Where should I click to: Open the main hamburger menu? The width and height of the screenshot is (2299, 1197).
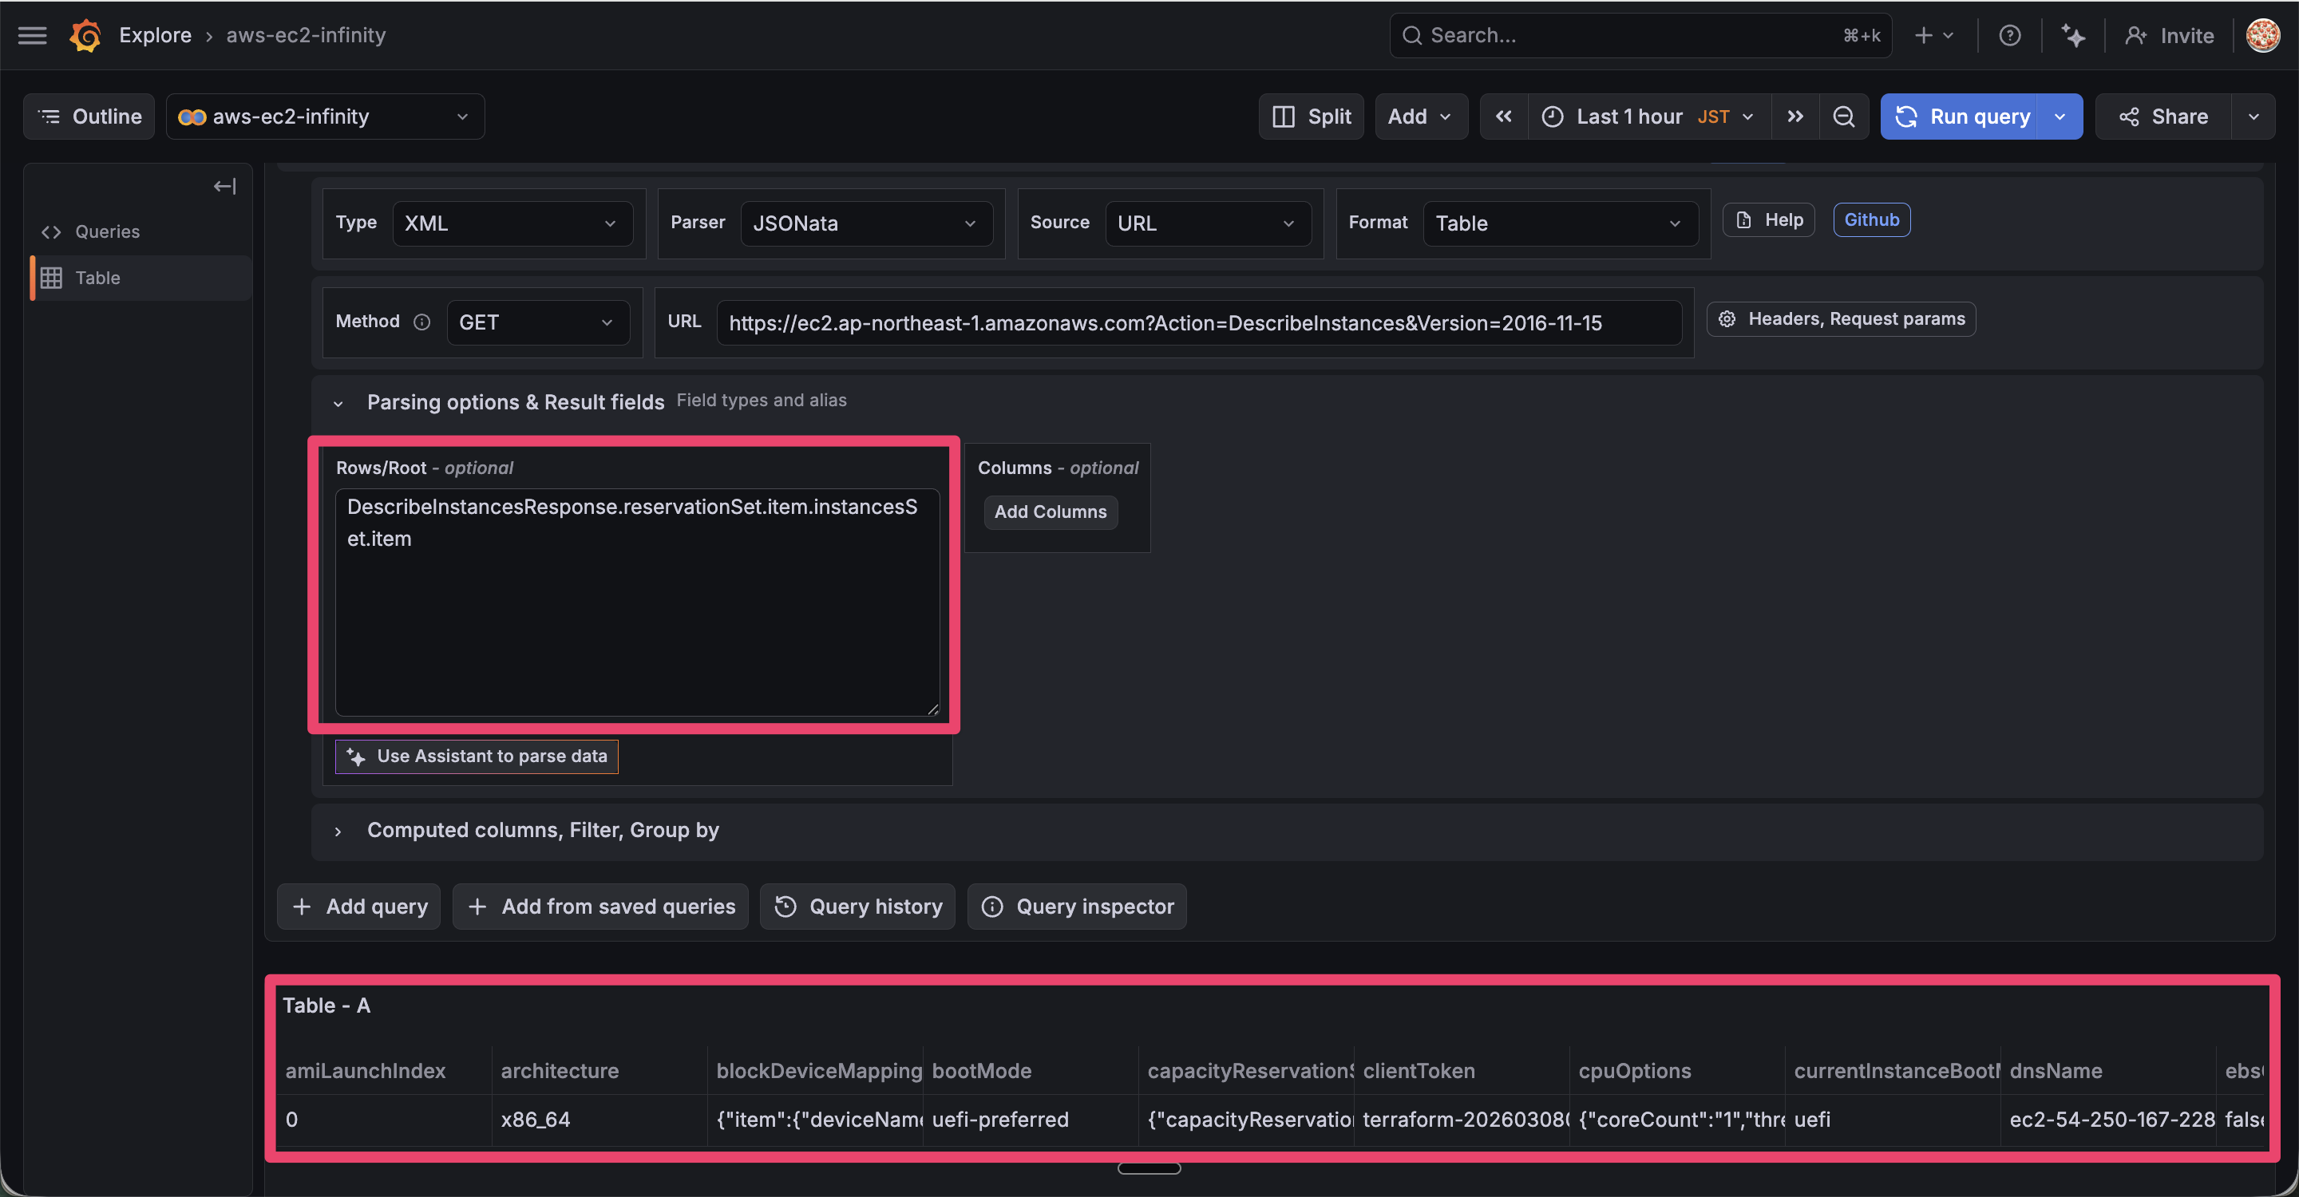[x=32, y=36]
